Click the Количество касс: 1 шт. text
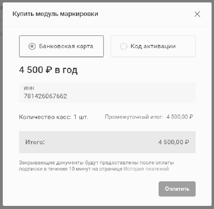This screenshot has width=214, height=209. coord(54,117)
